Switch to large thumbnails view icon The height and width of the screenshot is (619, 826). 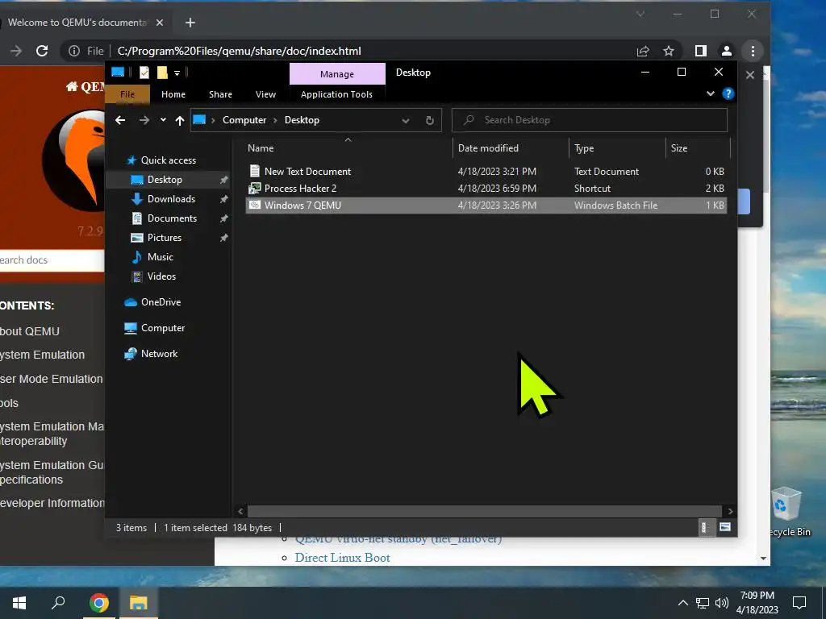[x=725, y=527]
